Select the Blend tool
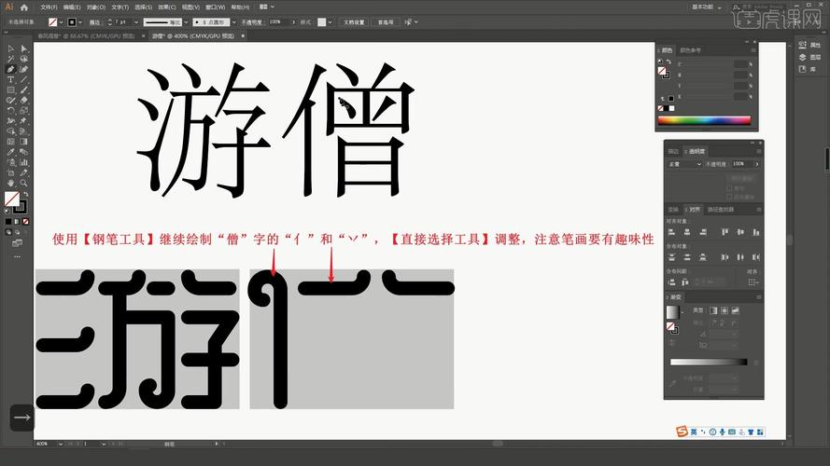 pos(24,152)
